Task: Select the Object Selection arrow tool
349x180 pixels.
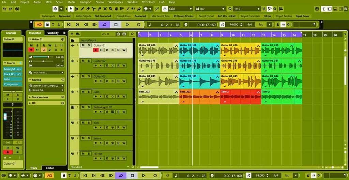Action: 71,9
